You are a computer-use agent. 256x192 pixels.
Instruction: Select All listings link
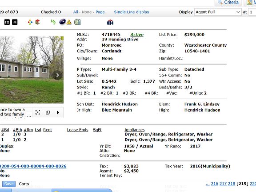pos(76,12)
